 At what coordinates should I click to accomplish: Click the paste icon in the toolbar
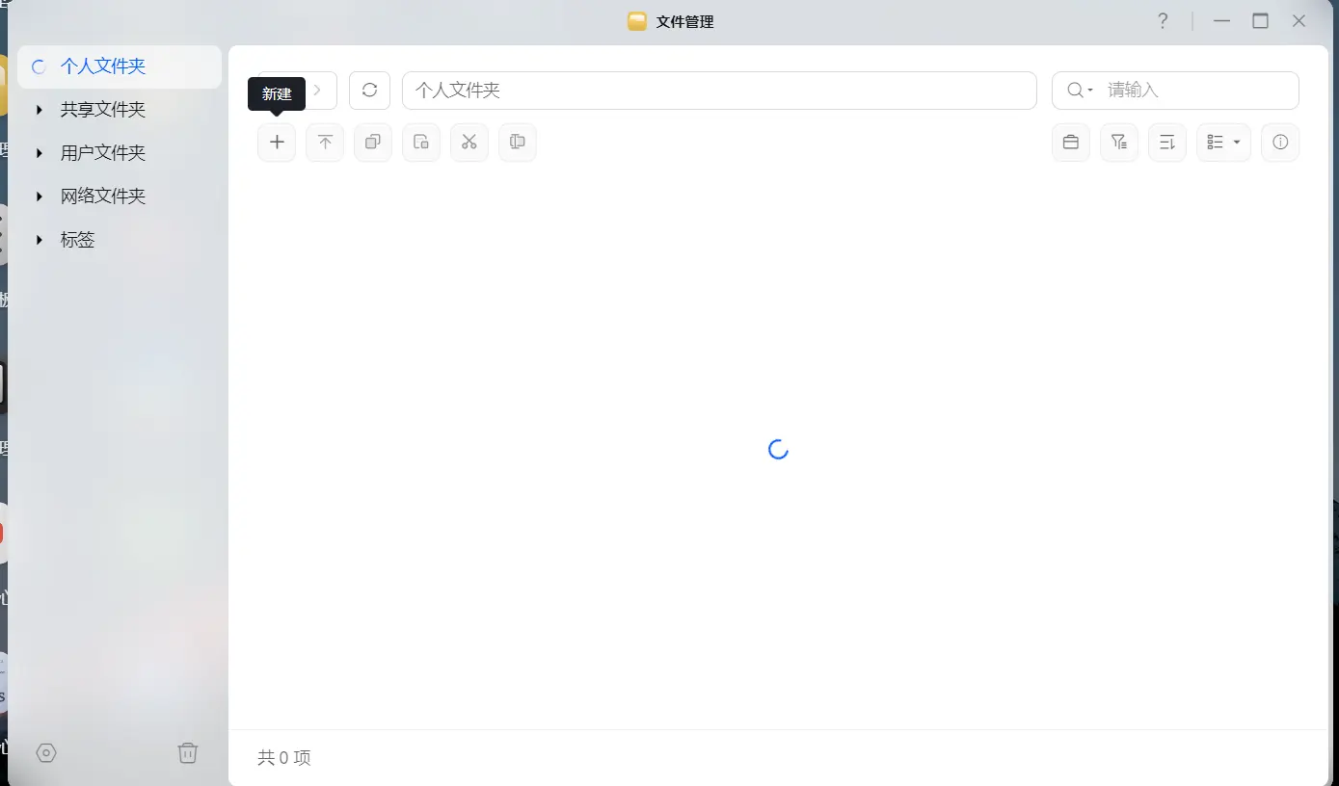421,143
